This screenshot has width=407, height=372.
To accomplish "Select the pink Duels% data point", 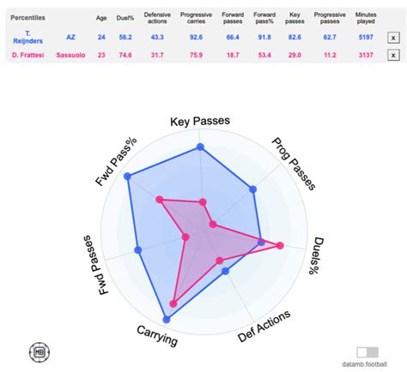I will point(280,245).
